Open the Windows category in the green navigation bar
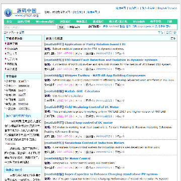Viewport: 181px width, 181px height. pyautogui.click(x=45, y=22)
